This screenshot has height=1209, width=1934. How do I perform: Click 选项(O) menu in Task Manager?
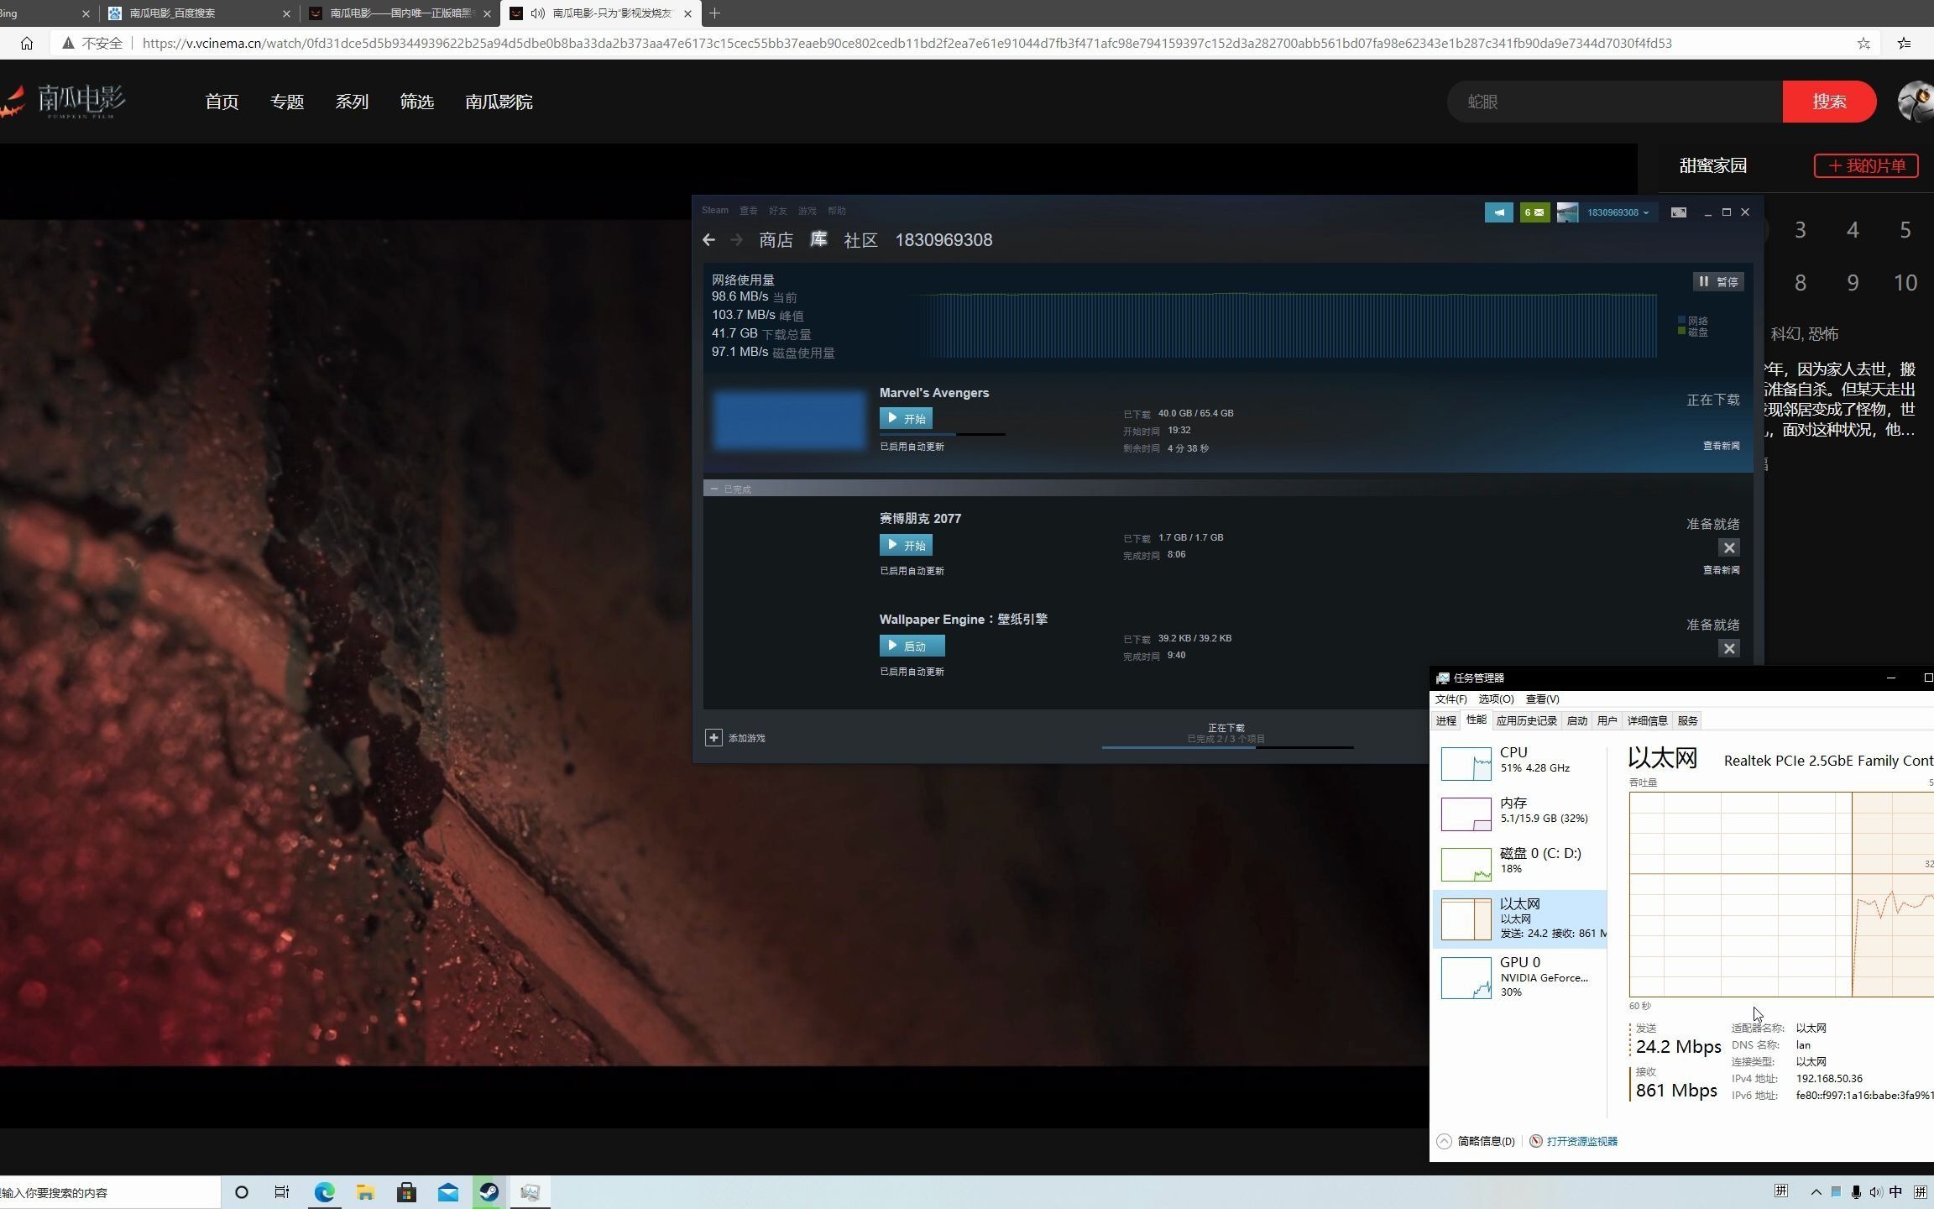coord(1494,698)
